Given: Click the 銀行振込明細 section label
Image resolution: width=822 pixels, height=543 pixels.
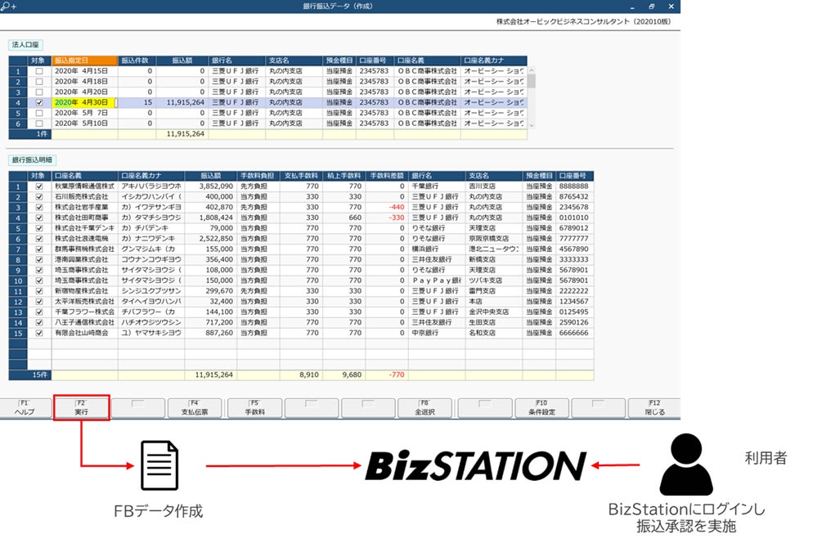Looking at the screenshot, I should (x=32, y=159).
